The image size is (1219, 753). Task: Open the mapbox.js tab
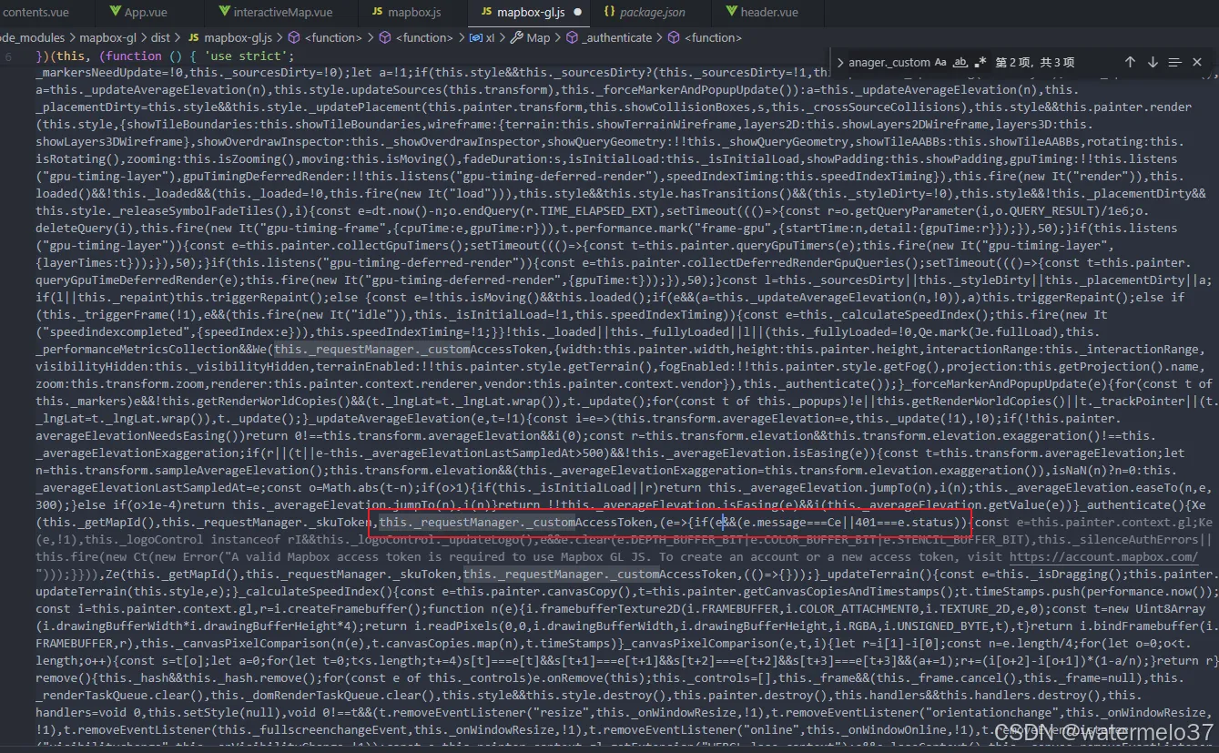tap(411, 13)
